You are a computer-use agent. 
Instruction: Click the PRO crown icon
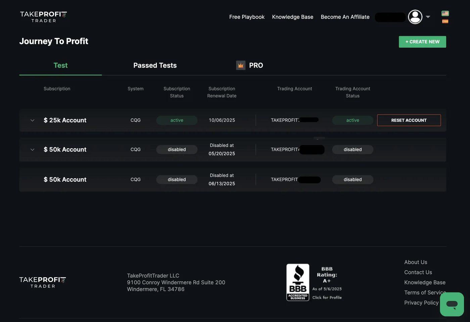click(241, 65)
